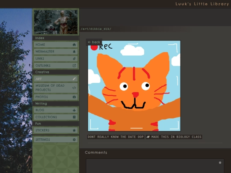The width and height of the screenshot is (231, 173).
Task: Open the Outlinks page
Action: click(x=56, y=66)
